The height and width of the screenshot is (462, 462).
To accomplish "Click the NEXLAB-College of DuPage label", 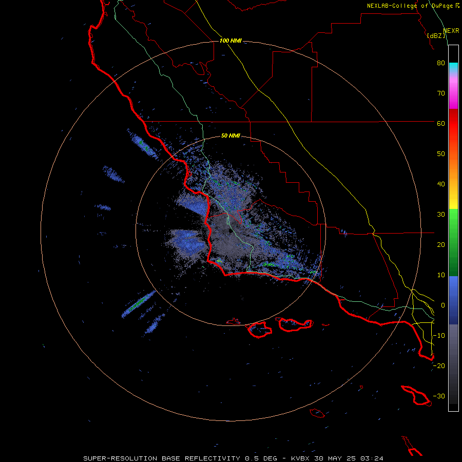I will [x=413, y=6].
